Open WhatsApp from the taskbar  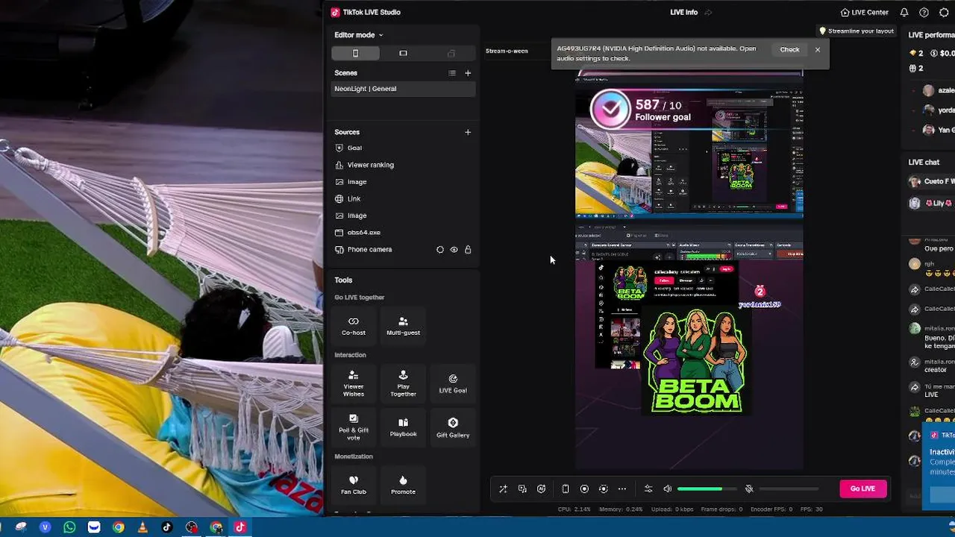(69, 527)
